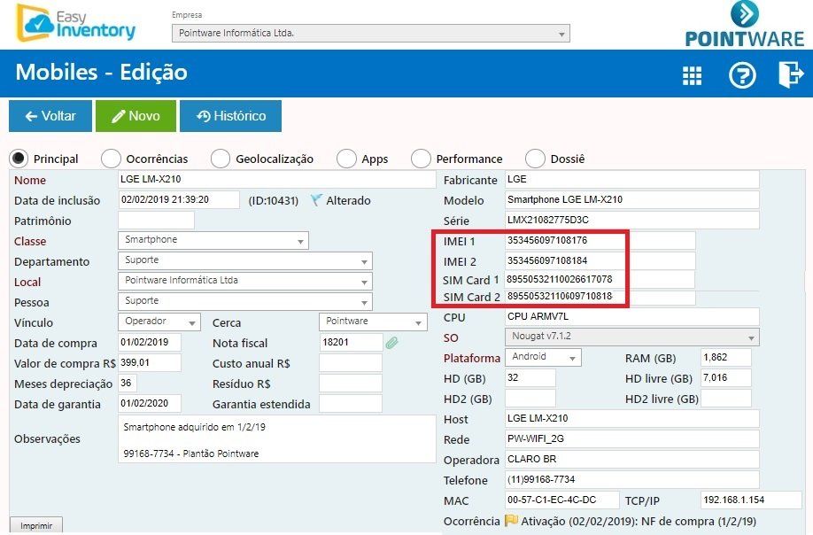Select the Performance radio option

tap(421, 159)
